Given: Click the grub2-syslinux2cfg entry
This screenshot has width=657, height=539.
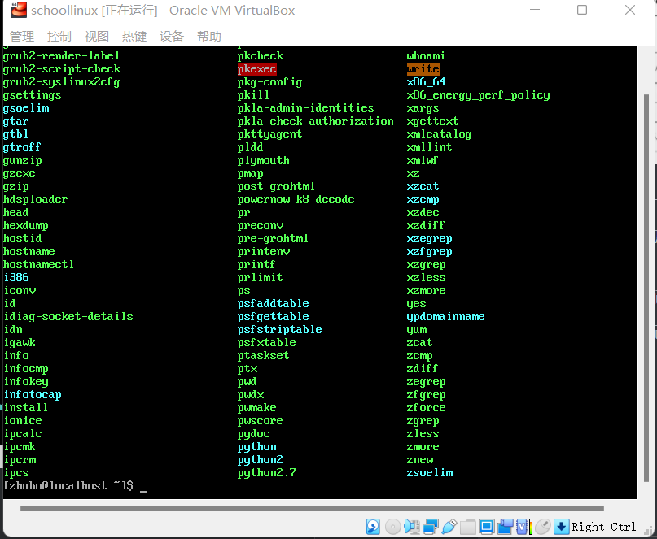Looking at the screenshot, I should pyautogui.click(x=61, y=81).
